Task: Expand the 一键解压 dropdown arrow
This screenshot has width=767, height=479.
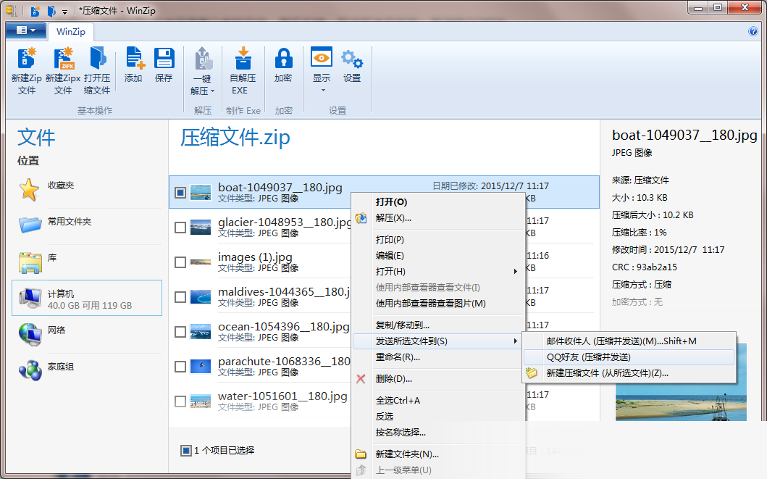Action: pyautogui.click(x=213, y=91)
